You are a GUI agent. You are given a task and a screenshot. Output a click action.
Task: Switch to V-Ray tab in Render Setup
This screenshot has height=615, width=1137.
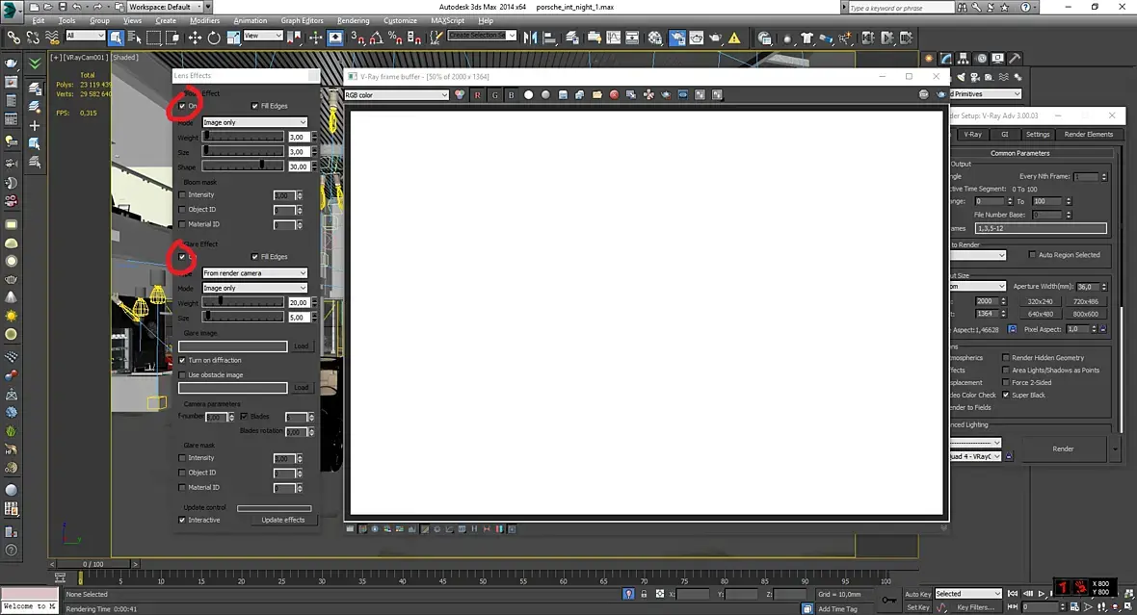[972, 135]
